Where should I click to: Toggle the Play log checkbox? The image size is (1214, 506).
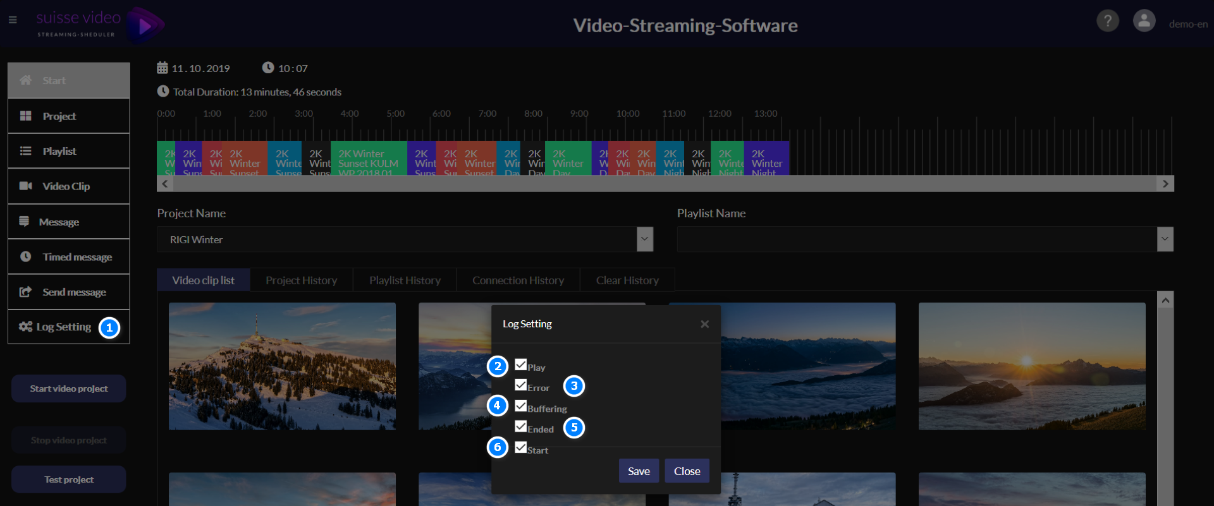[x=521, y=364]
